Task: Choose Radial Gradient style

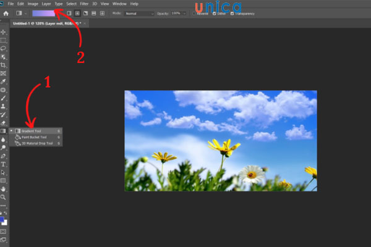Action: click(77, 14)
